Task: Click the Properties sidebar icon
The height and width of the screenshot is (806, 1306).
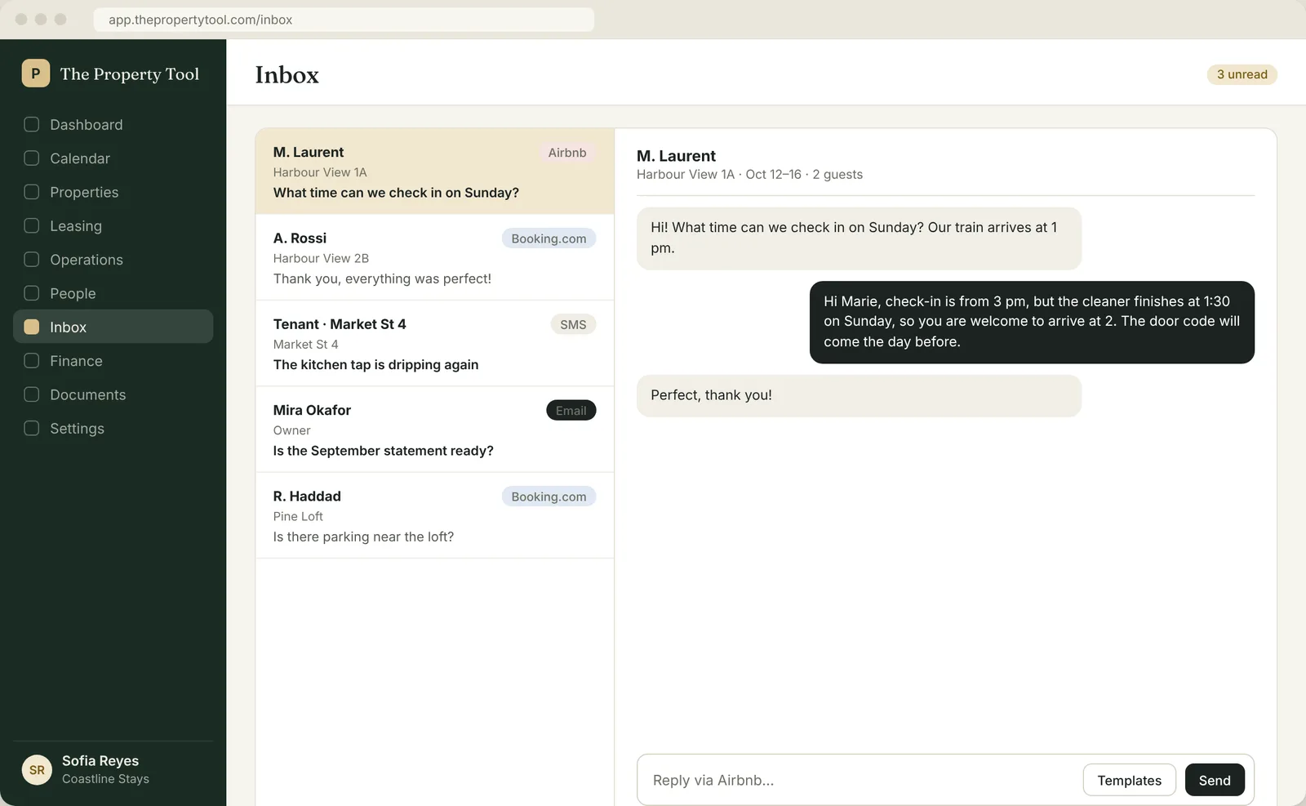Action: click(x=32, y=192)
